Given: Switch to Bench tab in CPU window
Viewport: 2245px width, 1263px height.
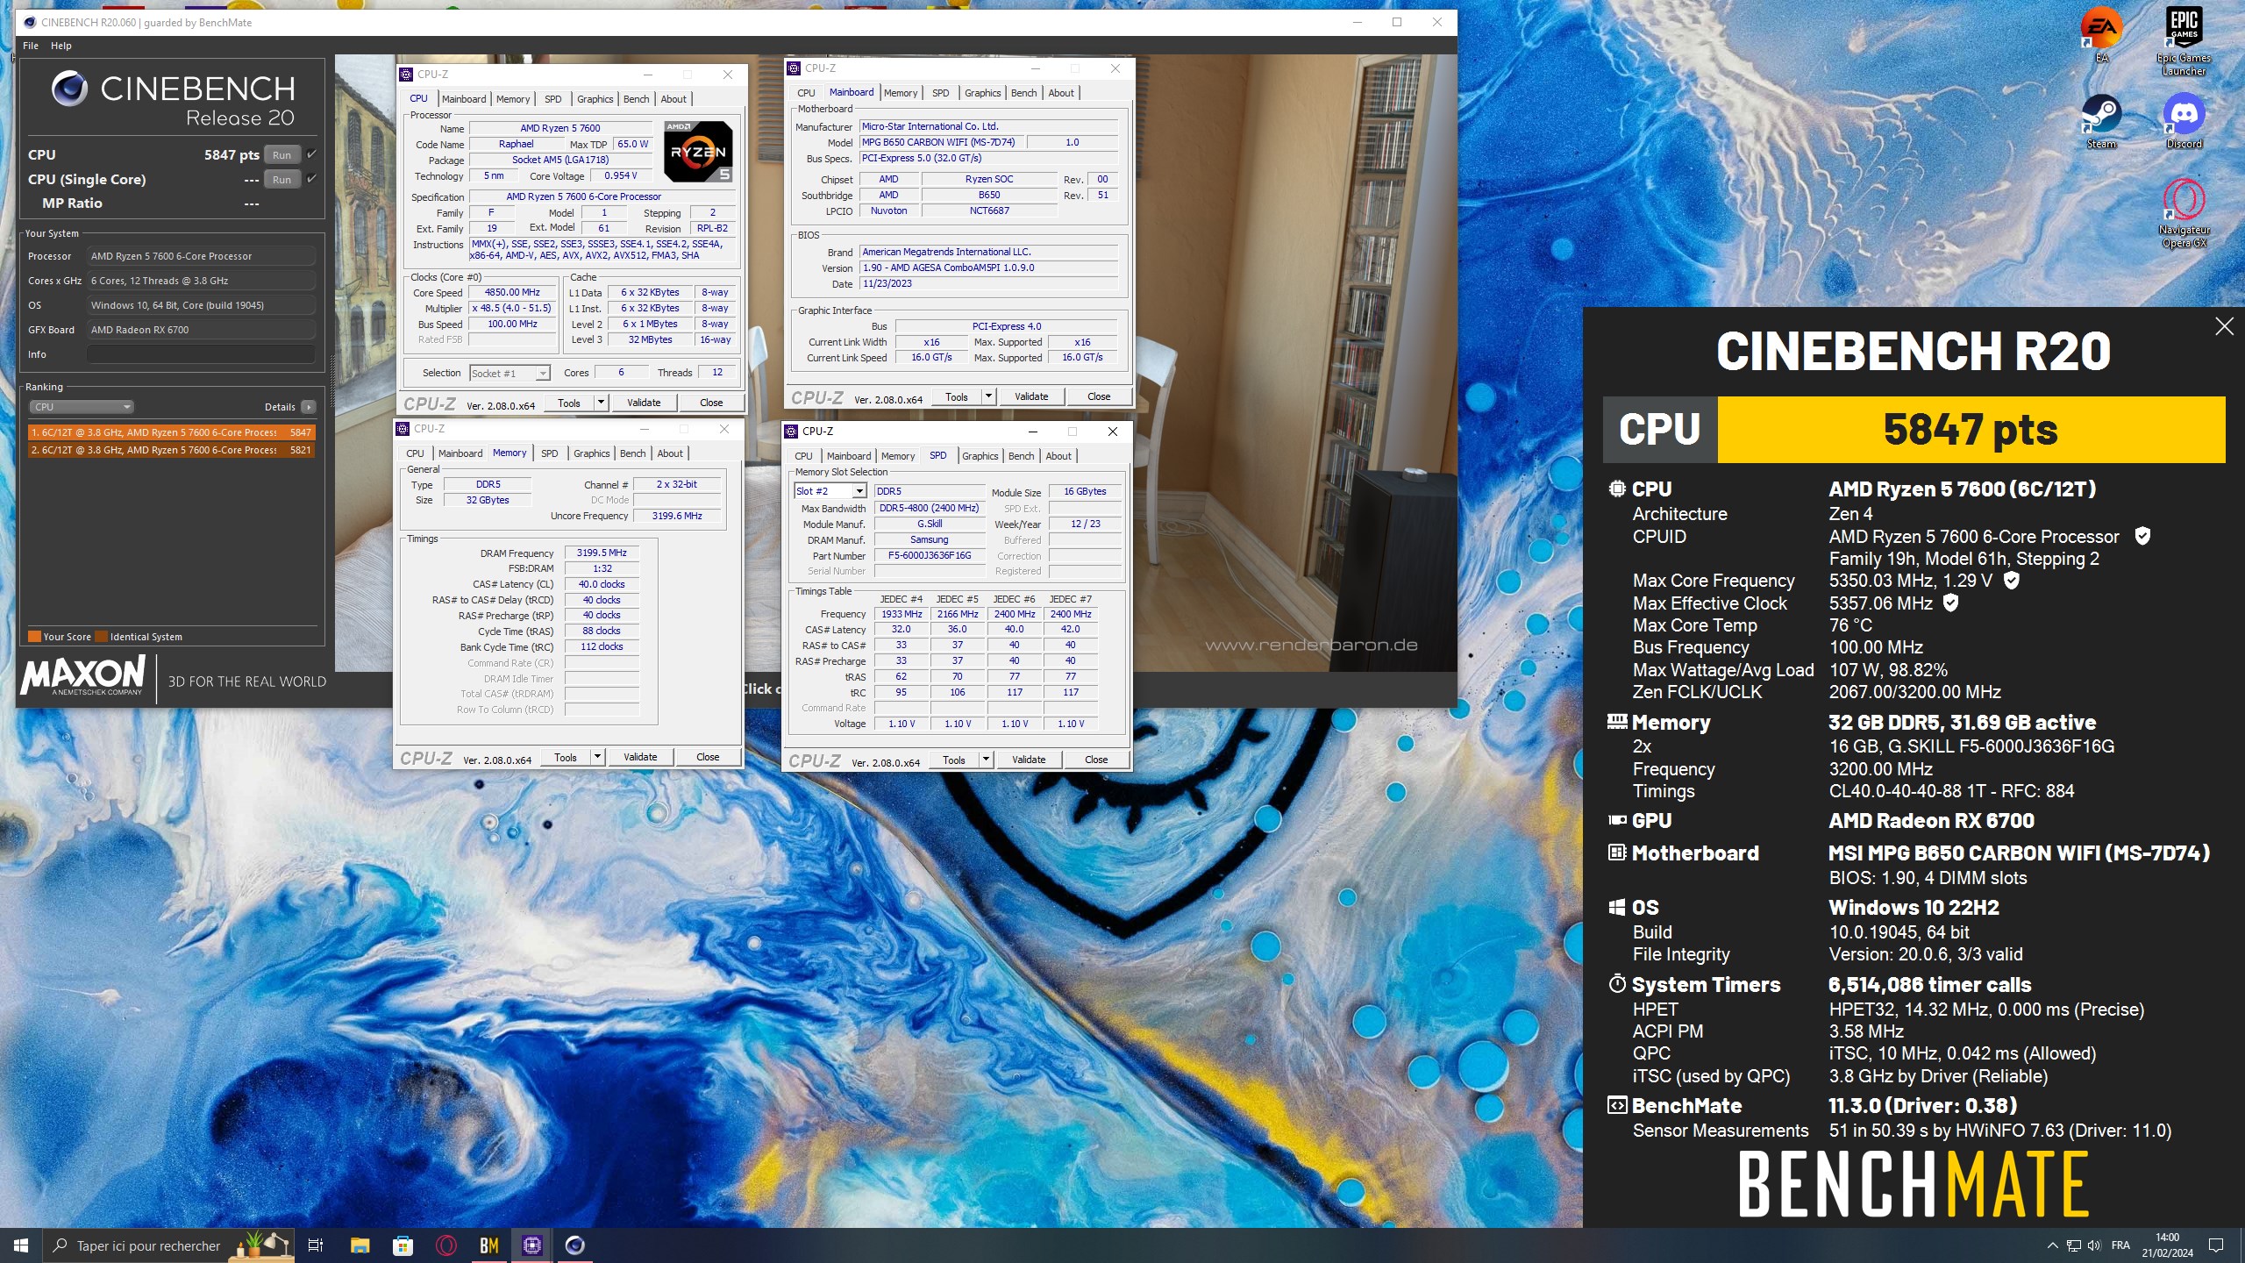Looking at the screenshot, I should (x=637, y=99).
